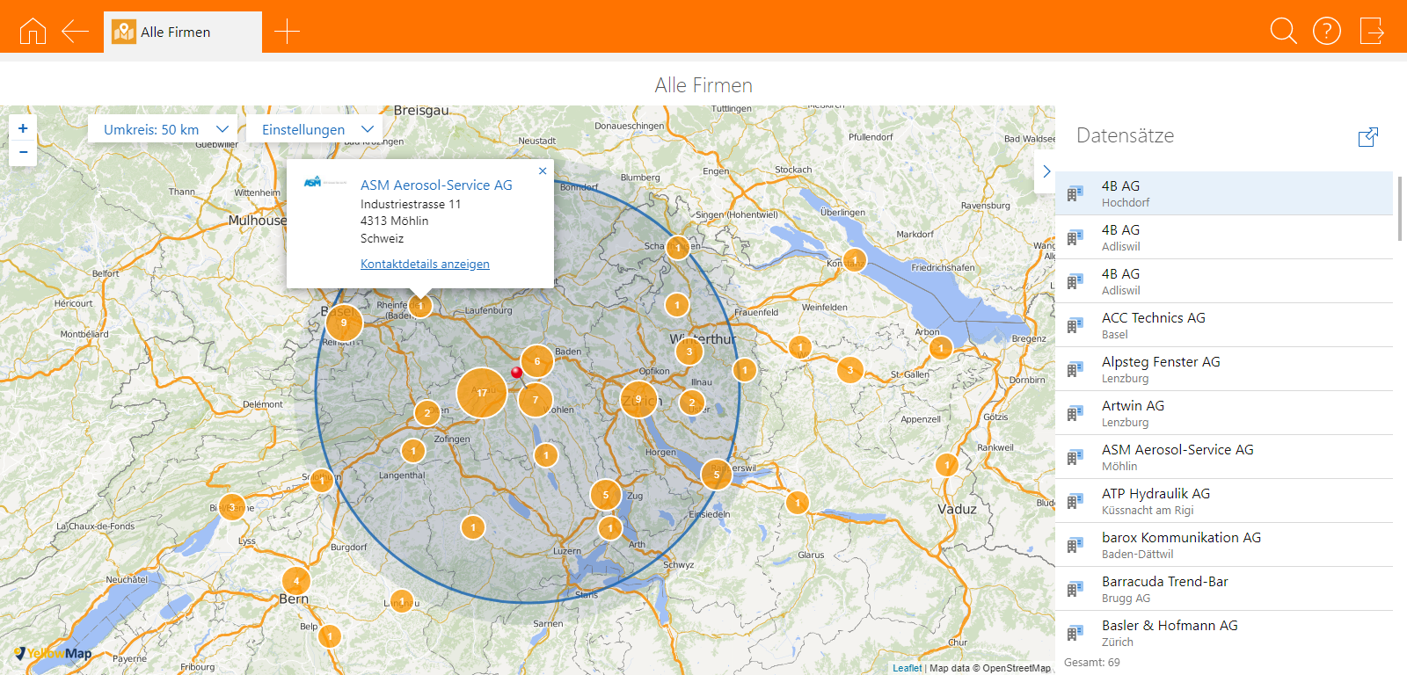Select ATP Hydraulik AG record
This screenshot has width=1407, height=675.
pyautogui.click(x=1224, y=501)
